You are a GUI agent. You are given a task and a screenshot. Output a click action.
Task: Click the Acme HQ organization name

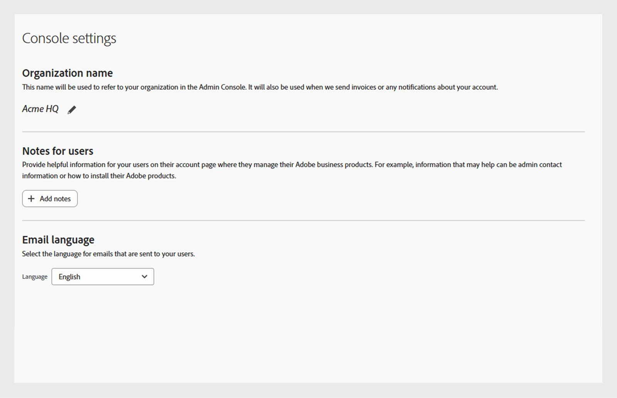click(40, 109)
